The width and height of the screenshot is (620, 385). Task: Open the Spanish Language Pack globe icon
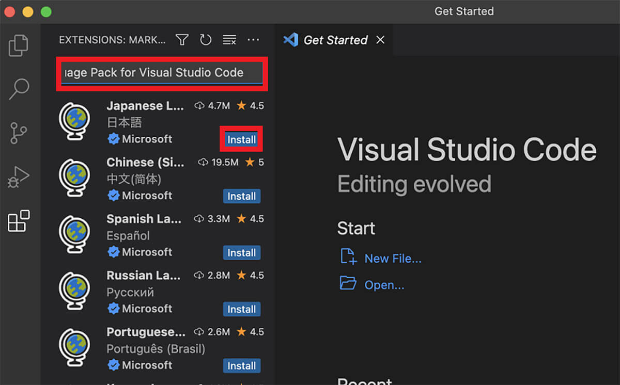pos(74,235)
